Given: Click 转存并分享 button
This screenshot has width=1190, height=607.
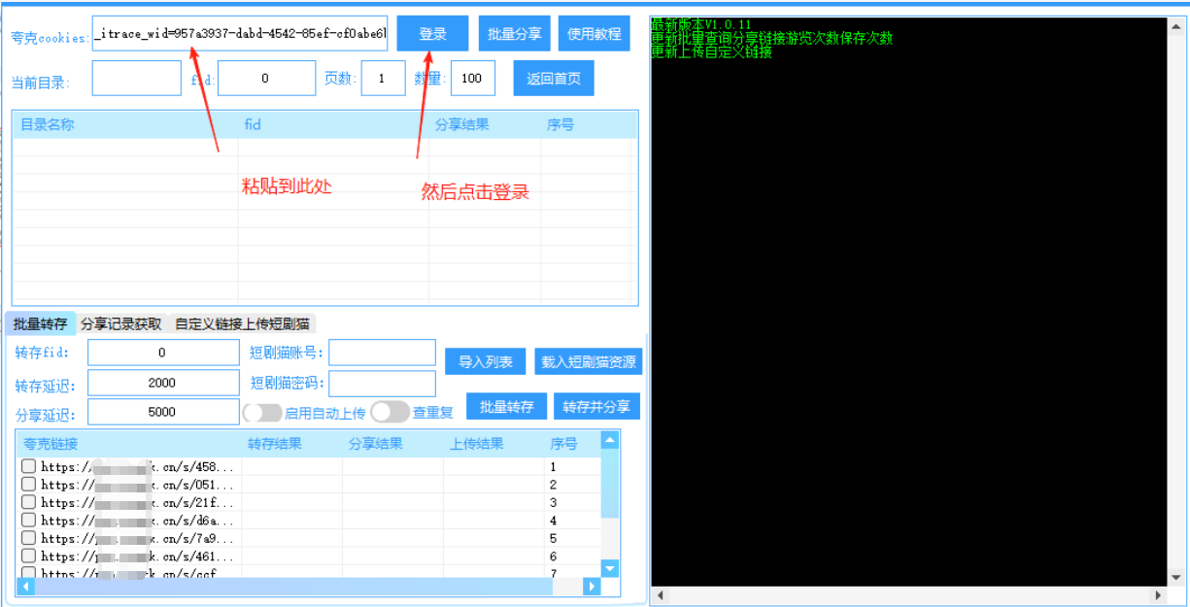Looking at the screenshot, I should tap(596, 406).
